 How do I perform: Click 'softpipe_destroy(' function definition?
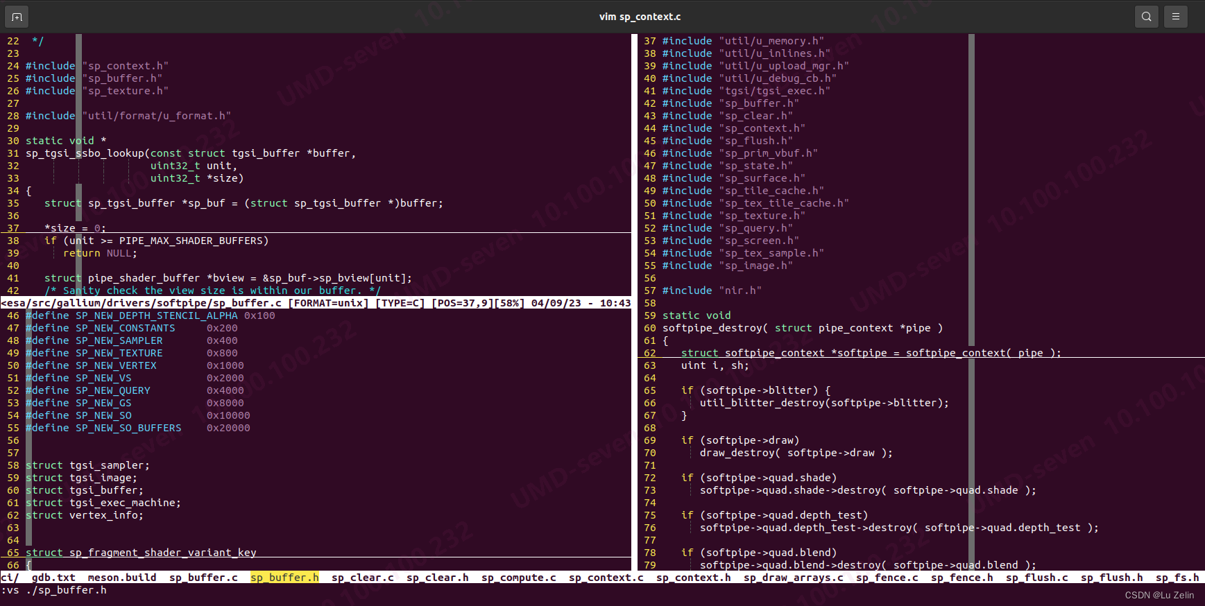click(x=715, y=328)
